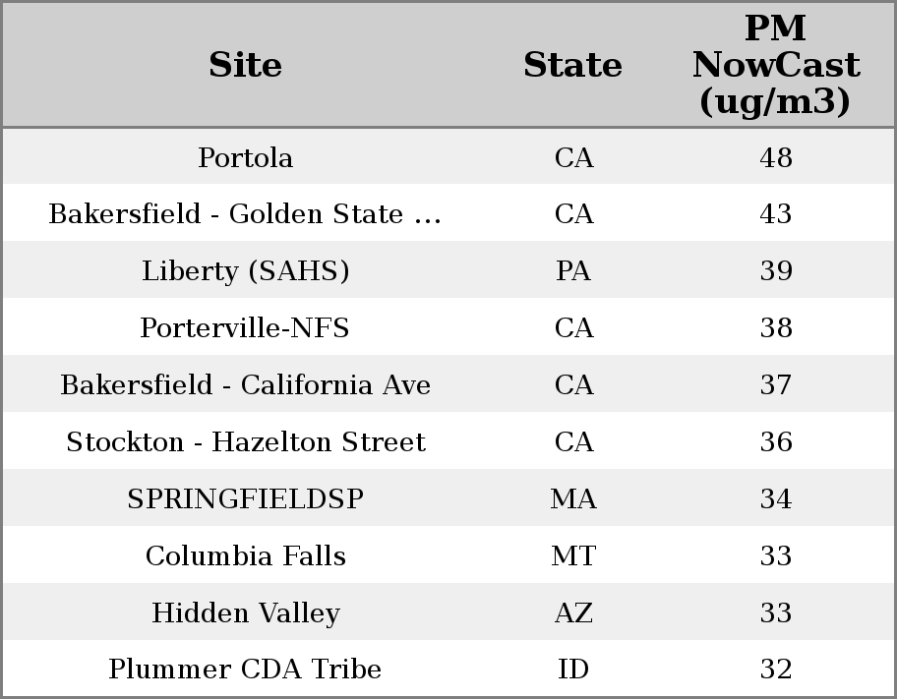This screenshot has width=897, height=699.
Task: Open the Columbia Falls site entry
Action: click(x=245, y=555)
